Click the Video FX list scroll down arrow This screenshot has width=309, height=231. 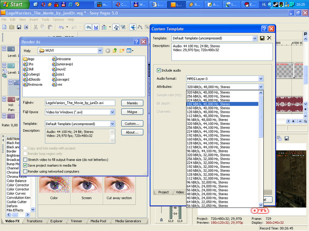(x=33, y=209)
